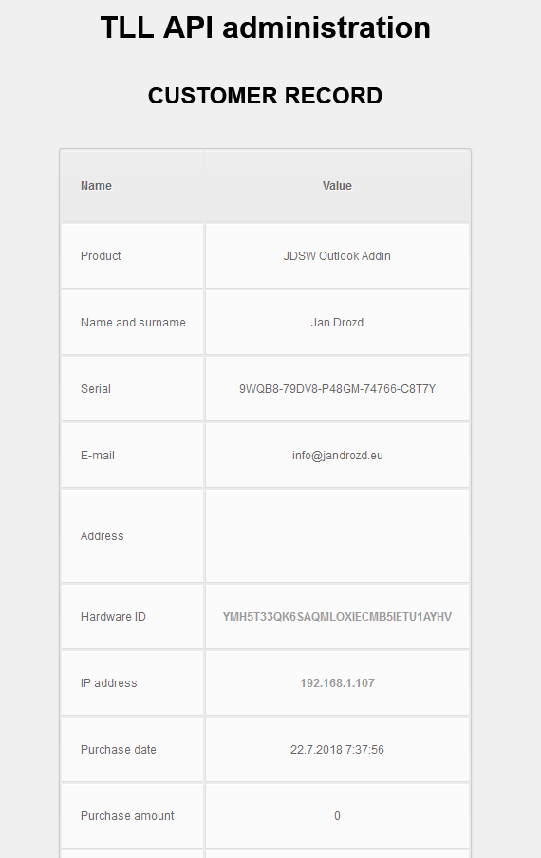Image resolution: width=541 pixels, height=858 pixels.
Task: Select the serial key 9WQB8-79DV8 value
Action: (x=337, y=389)
